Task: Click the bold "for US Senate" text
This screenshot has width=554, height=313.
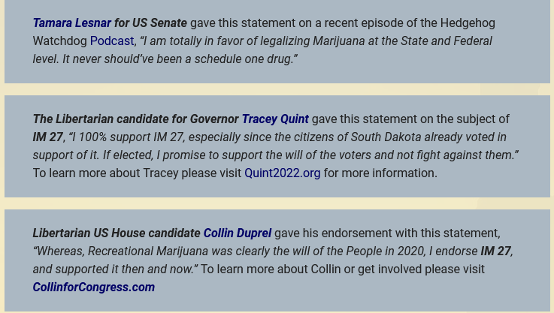Action: click(x=150, y=23)
